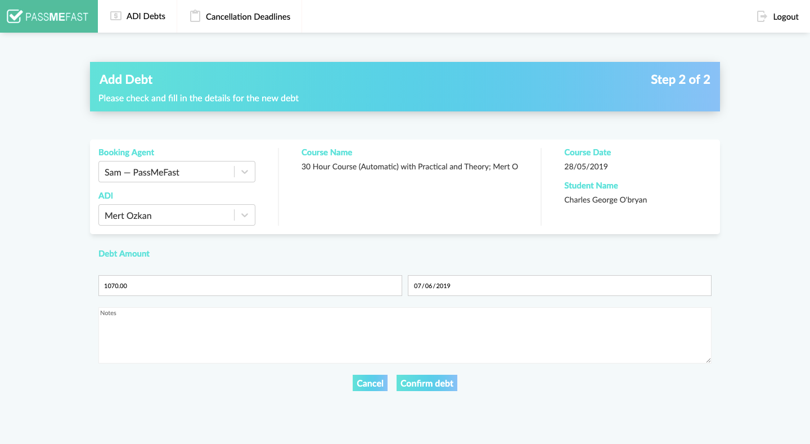
Task: Click the Logout link
Action: (x=778, y=16)
